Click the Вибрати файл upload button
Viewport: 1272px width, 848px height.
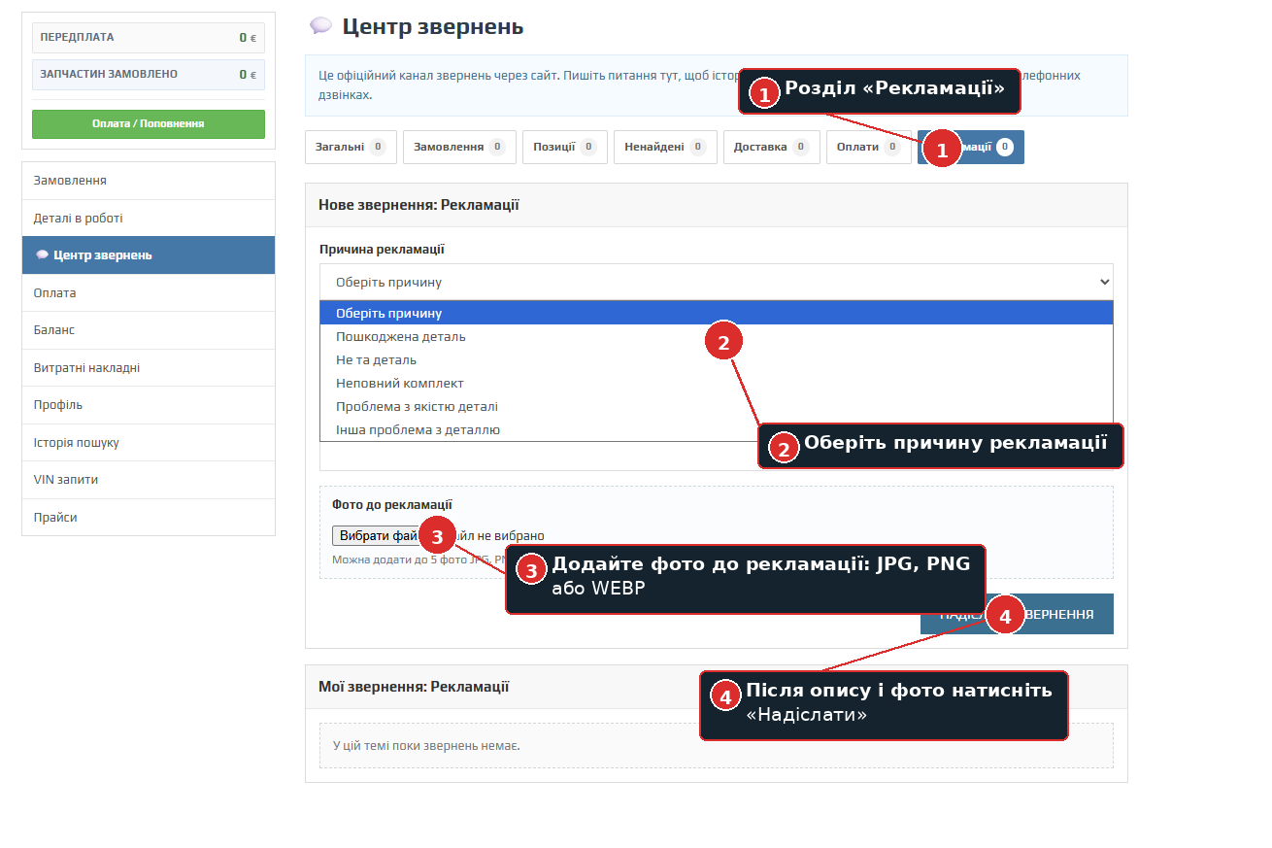click(377, 535)
